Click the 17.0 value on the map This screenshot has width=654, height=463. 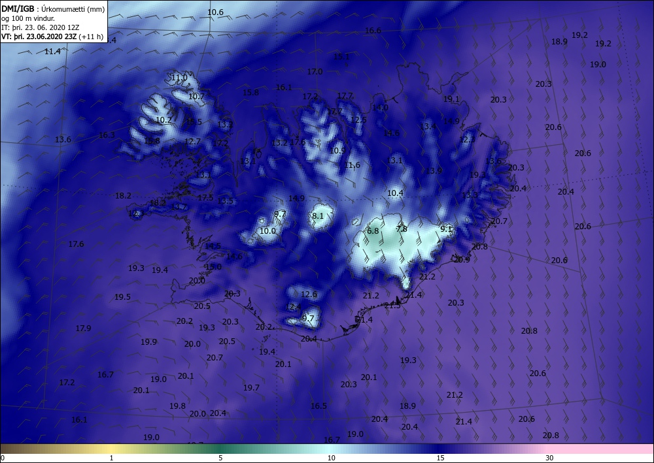(x=315, y=72)
